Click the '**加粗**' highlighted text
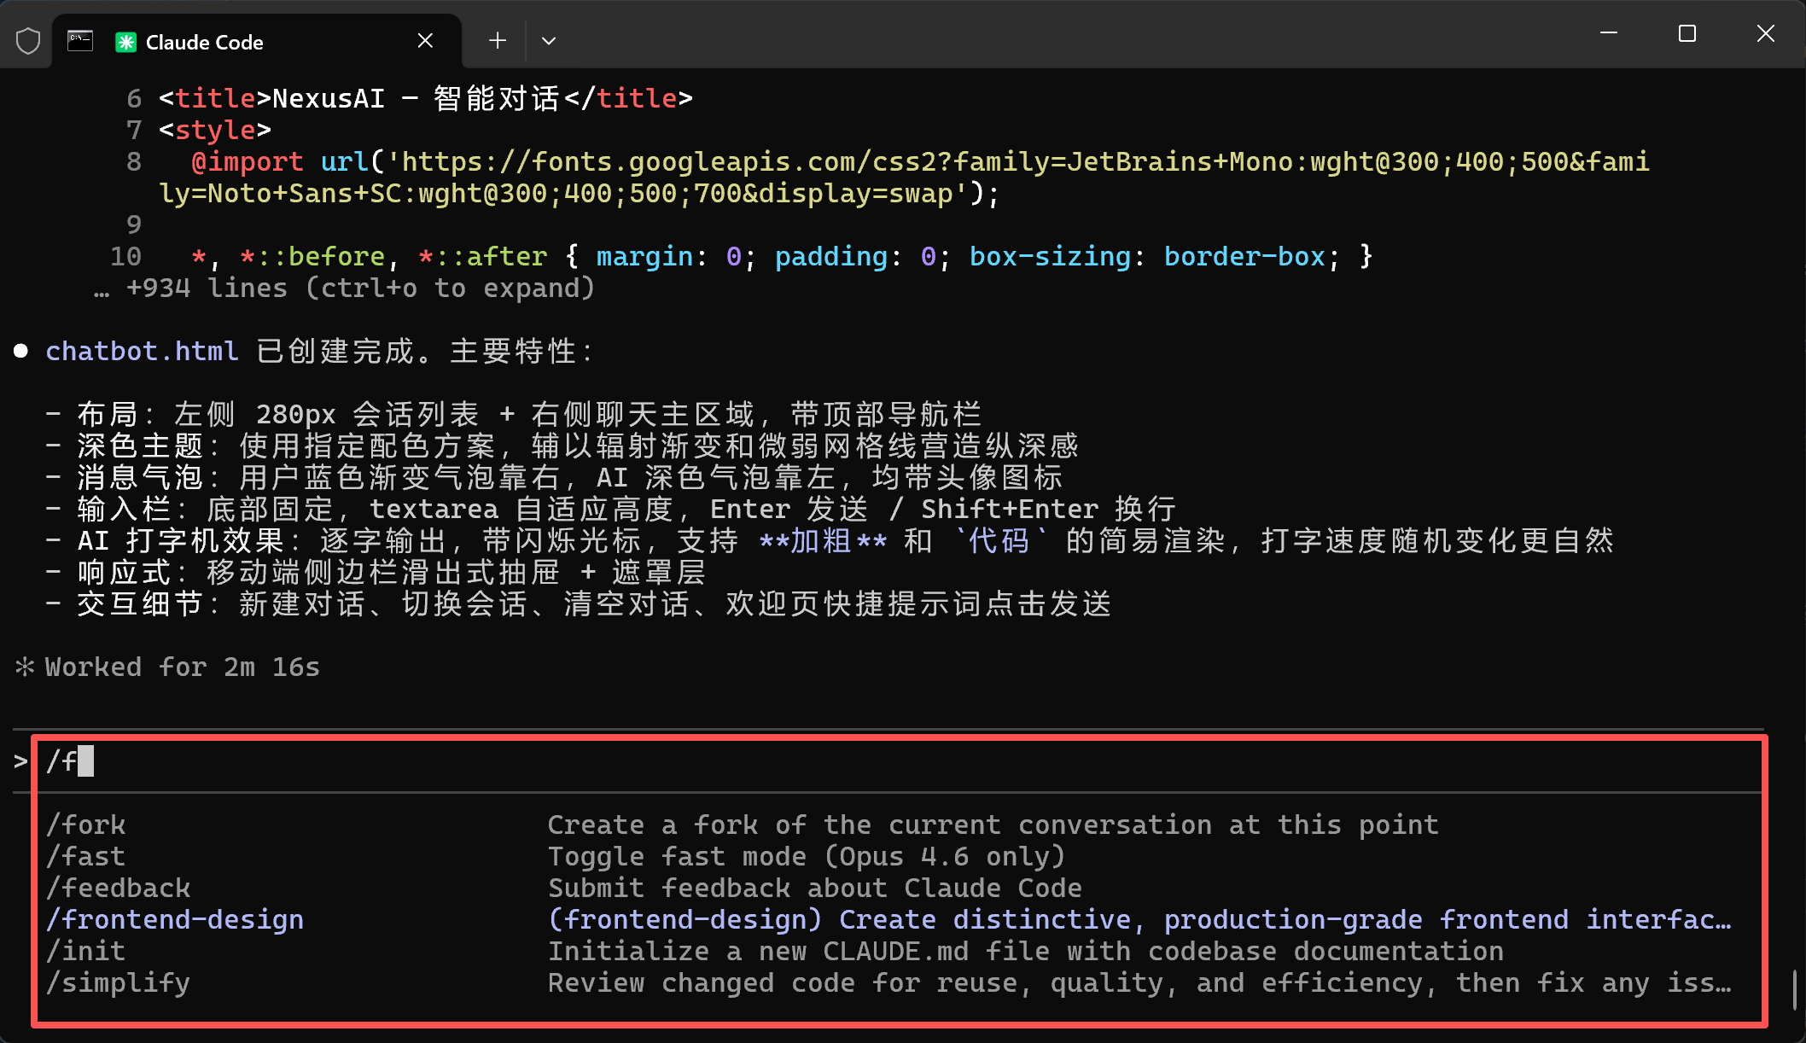 point(823,540)
